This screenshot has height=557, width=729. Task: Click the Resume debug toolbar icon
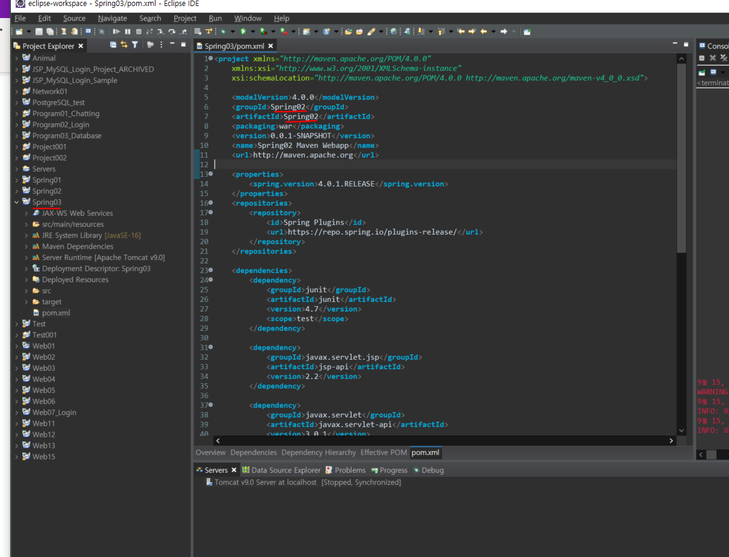[x=116, y=31]
